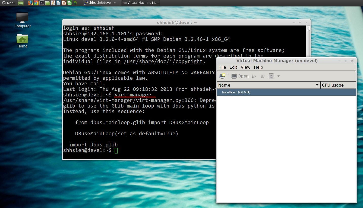Open the Computer icon on the desktop

pos(22,18)
